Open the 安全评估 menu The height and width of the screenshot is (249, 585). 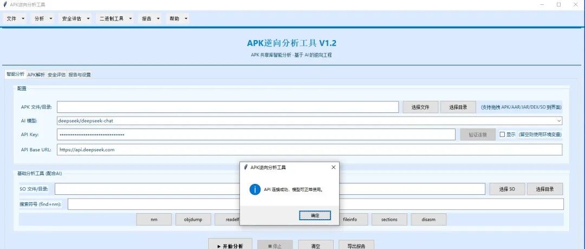click(x=76, y=18)
